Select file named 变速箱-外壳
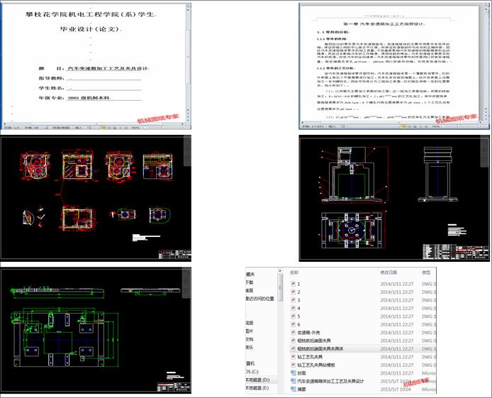 (x=309, y=333)
